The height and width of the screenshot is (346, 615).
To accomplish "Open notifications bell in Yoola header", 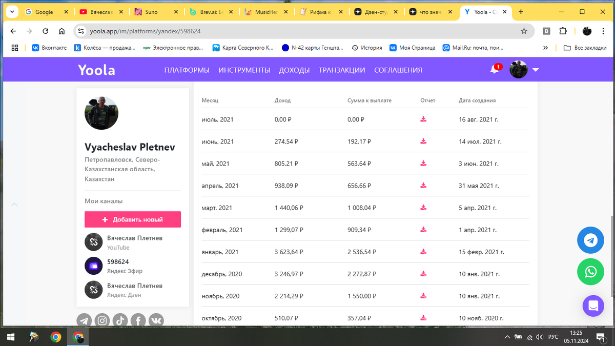I will (x=495, y=69).
